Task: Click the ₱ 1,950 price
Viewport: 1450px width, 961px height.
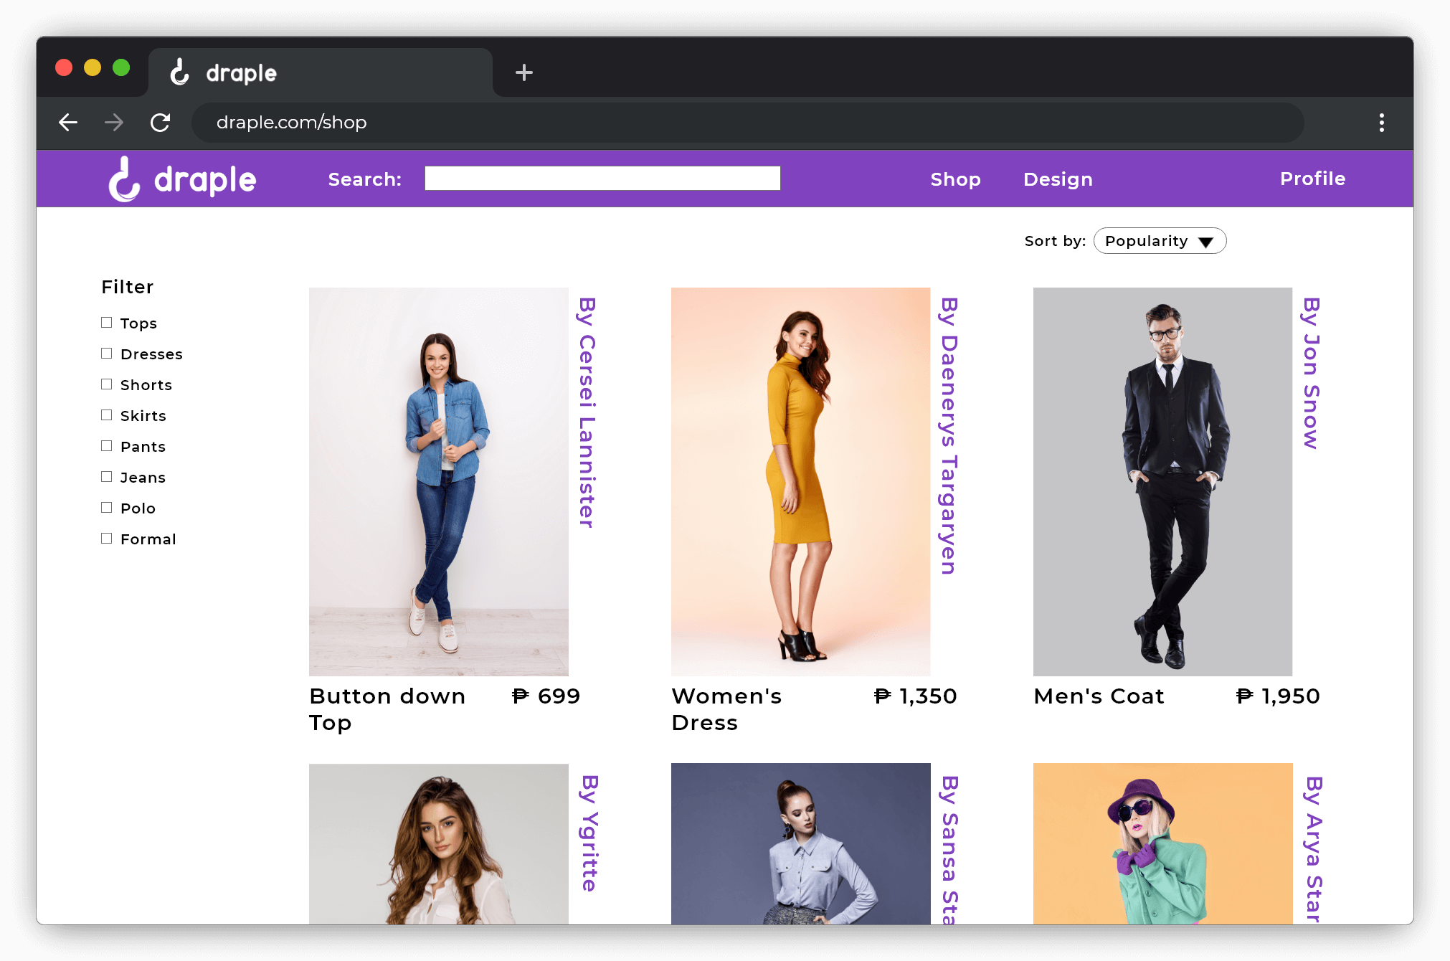Action: point(1278,696)
